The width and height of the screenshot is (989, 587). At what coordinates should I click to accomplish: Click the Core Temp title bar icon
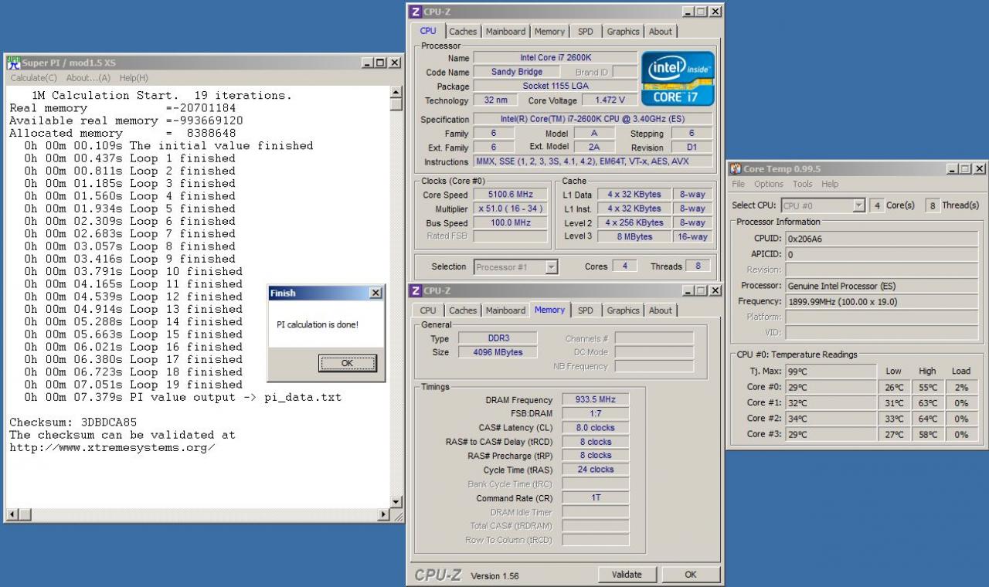click(x=736, y=168)
